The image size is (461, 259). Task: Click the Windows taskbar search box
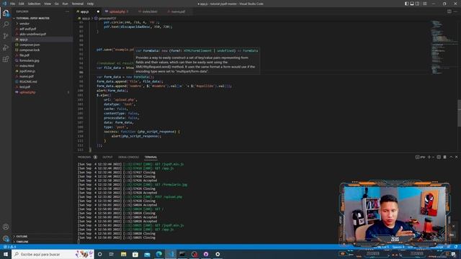coord(53,254)
